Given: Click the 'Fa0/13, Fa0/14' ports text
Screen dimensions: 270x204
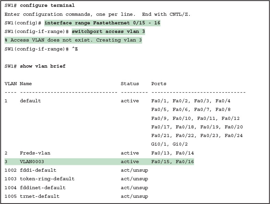Looking at the screenshot, I should point(173,153).
